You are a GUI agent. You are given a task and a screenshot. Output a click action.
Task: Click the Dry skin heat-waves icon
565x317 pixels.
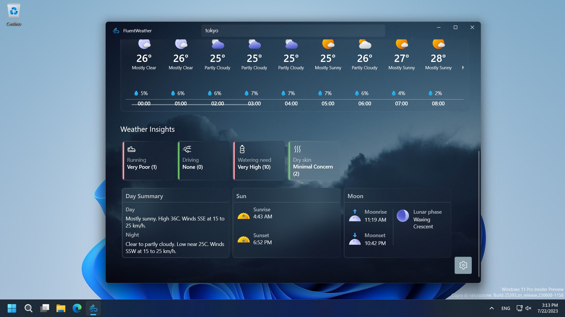point(297,149)
